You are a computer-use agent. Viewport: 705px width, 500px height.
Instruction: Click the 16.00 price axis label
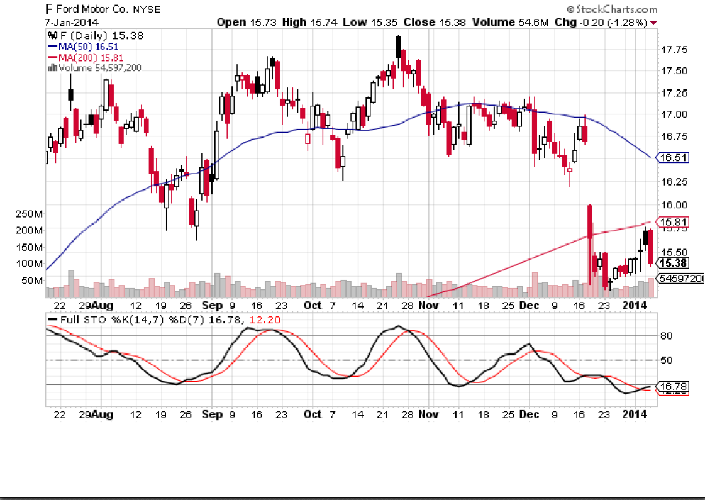tap(674, 205)
